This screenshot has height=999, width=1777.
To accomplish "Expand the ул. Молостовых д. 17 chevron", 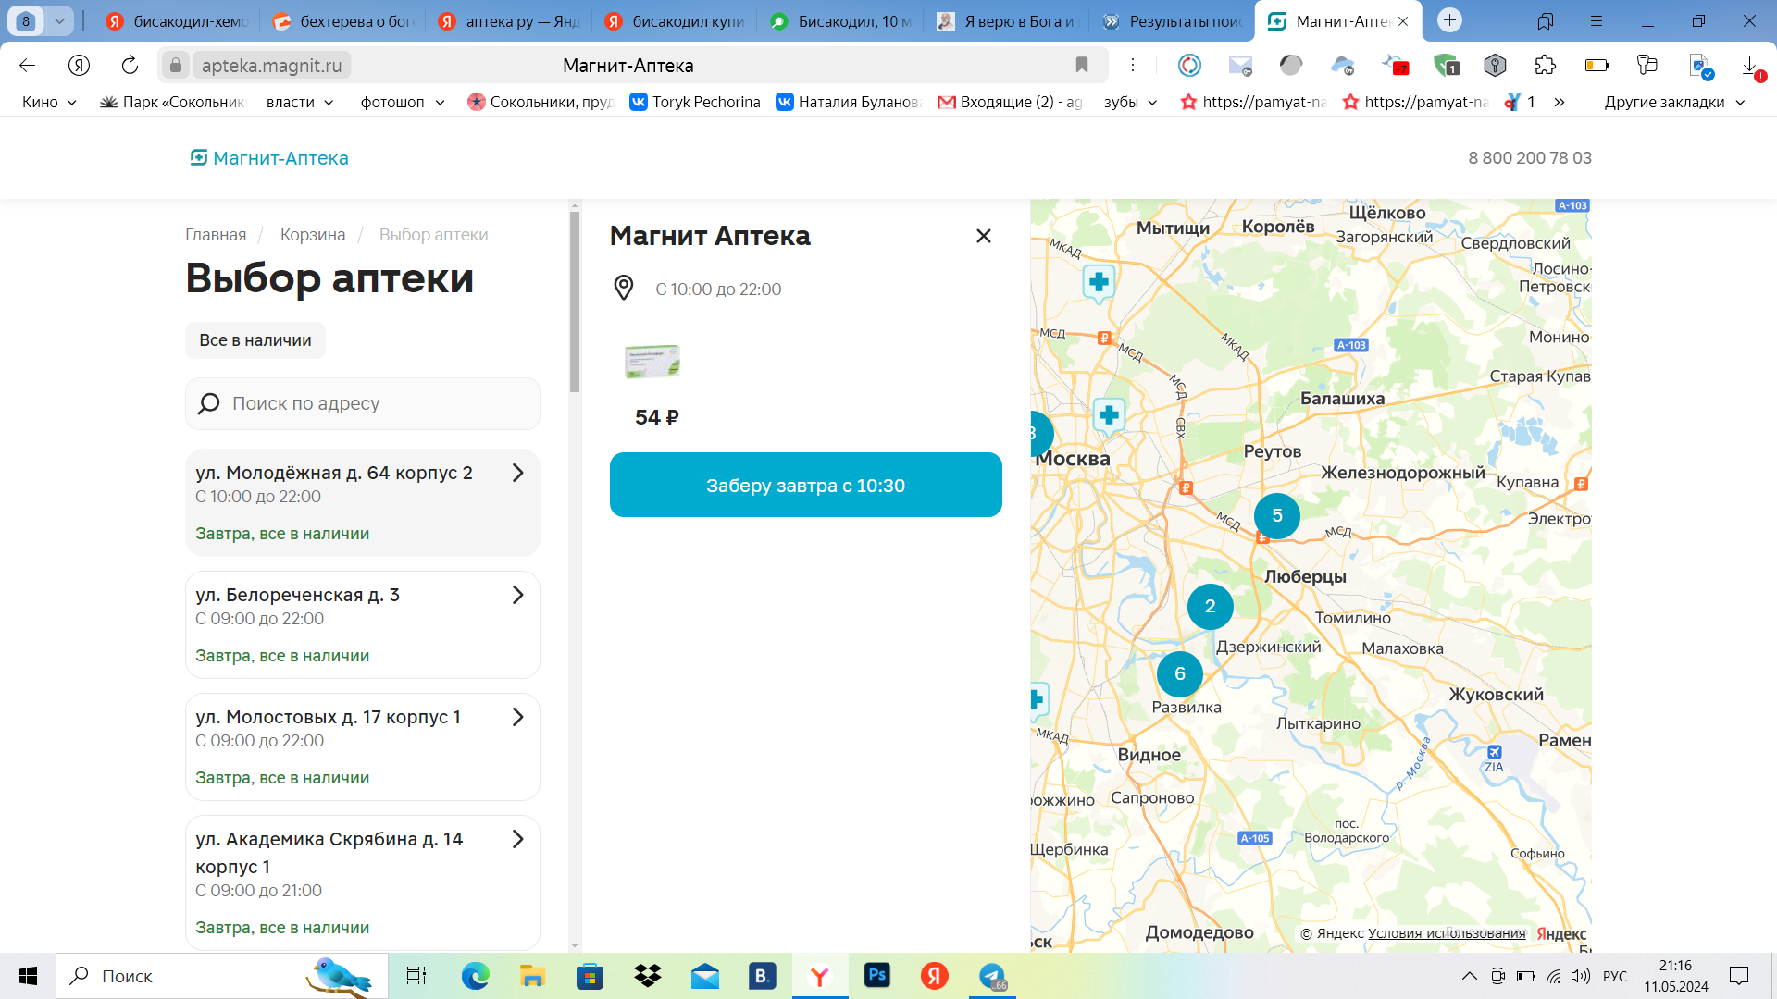I will coord(518,717).
